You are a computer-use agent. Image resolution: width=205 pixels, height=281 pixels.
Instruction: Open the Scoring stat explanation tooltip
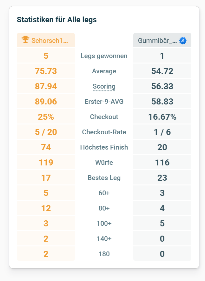tap(104, 86)
